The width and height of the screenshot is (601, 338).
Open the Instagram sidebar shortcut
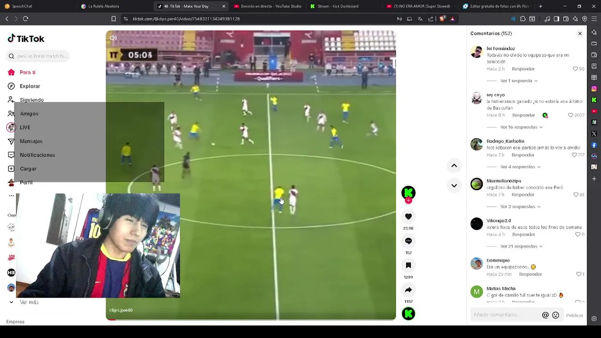[594, 89]
